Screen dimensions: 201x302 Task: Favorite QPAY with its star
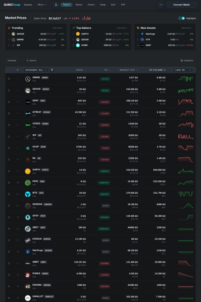(x=9, y=102)
